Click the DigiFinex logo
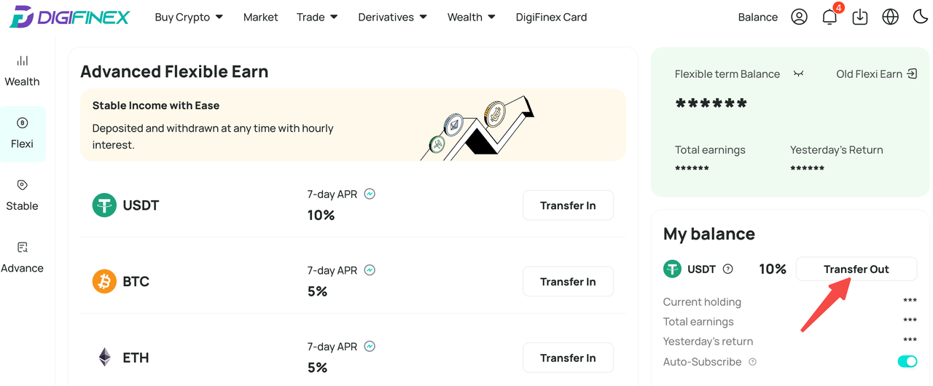This screenshot has width=933, height=386. [69, 17]
